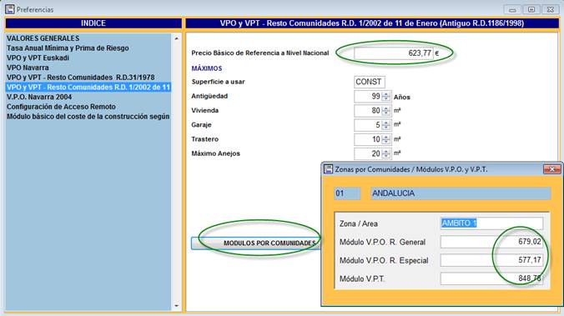Open Tasa Anual Mínima y Prima de Riesgo
This screenshot has height=316, width=564.
tap(68, 48)
